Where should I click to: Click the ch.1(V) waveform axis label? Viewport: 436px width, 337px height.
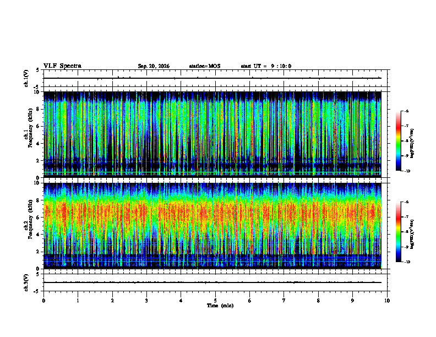[x=26, y=78]
